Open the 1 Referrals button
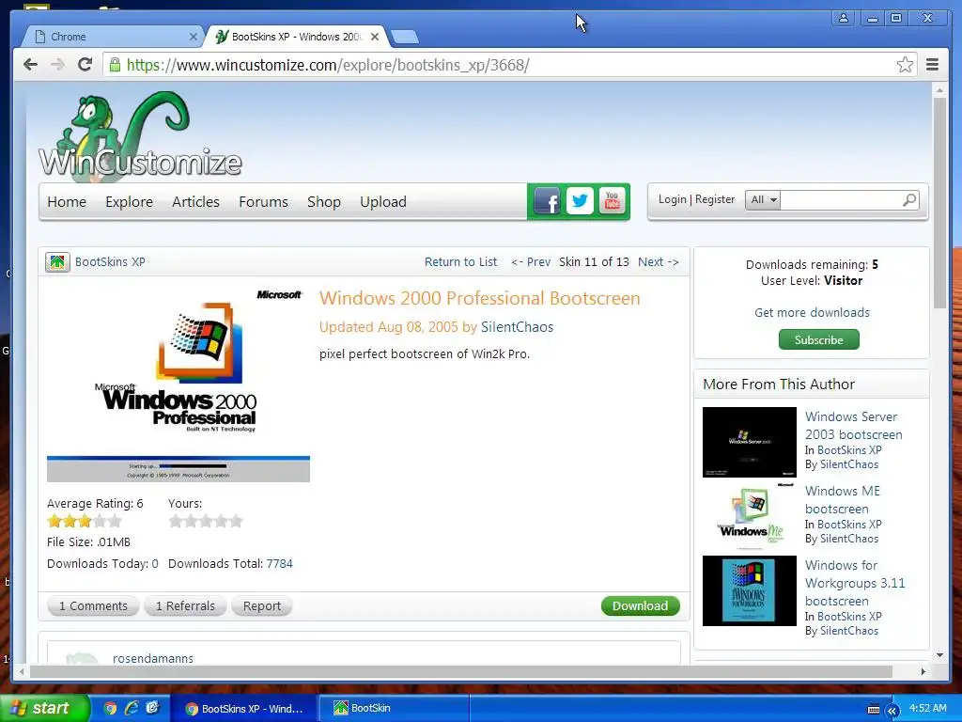Screen dimensions: 962x722 (x=185, y=606)
